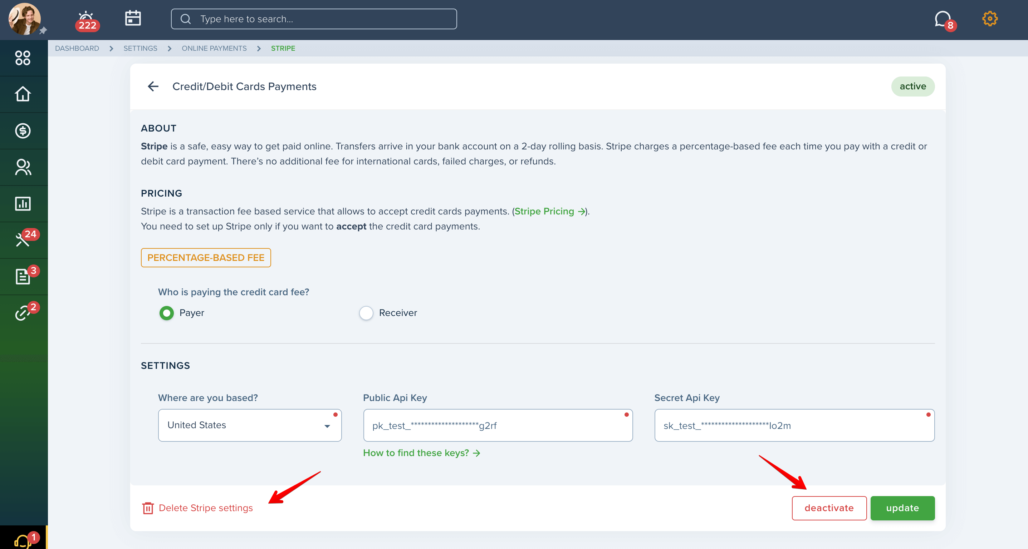Click the Public Api Key field
Viewport: 1028px width, 549px height.
[x=498, y=425]
